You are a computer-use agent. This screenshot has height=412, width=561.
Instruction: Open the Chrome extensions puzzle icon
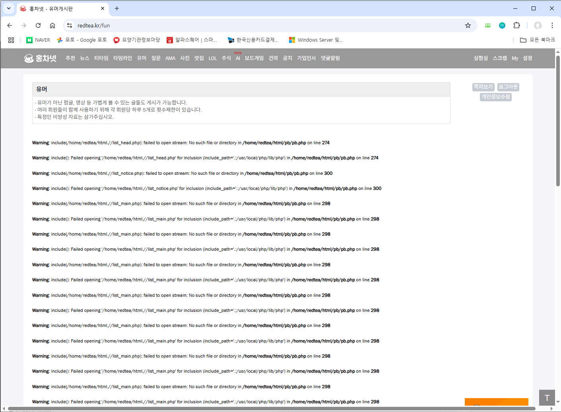pos(516,25)
